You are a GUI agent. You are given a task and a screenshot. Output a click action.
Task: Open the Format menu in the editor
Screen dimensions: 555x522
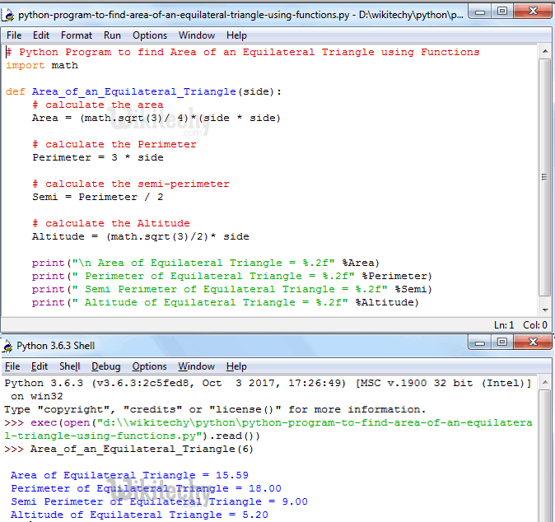click(x=77, y=35)
